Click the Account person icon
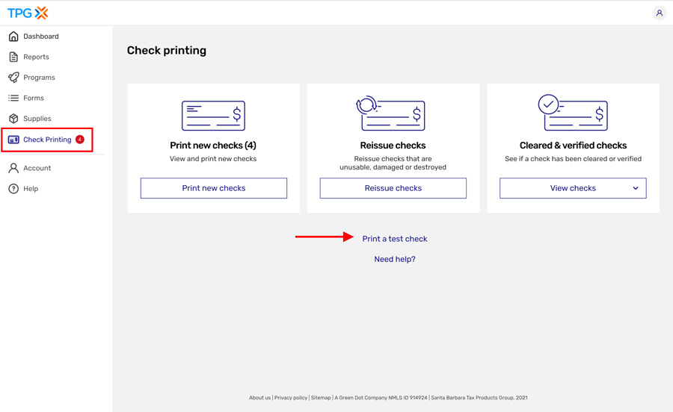 [x=13, y=168]
